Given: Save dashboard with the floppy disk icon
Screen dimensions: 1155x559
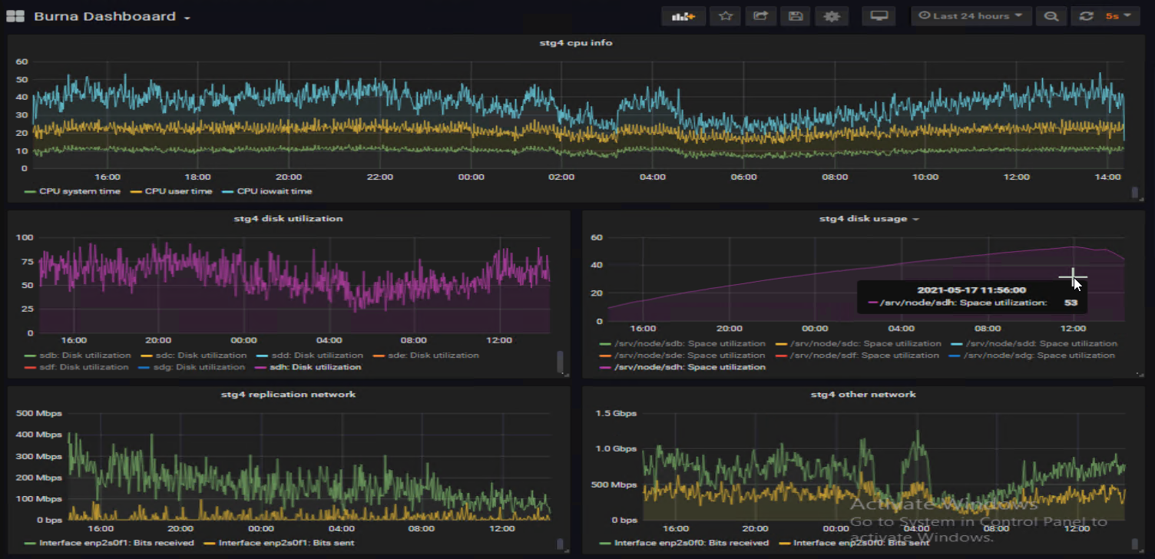Looking at the screenshot, I should click(796, 16).
